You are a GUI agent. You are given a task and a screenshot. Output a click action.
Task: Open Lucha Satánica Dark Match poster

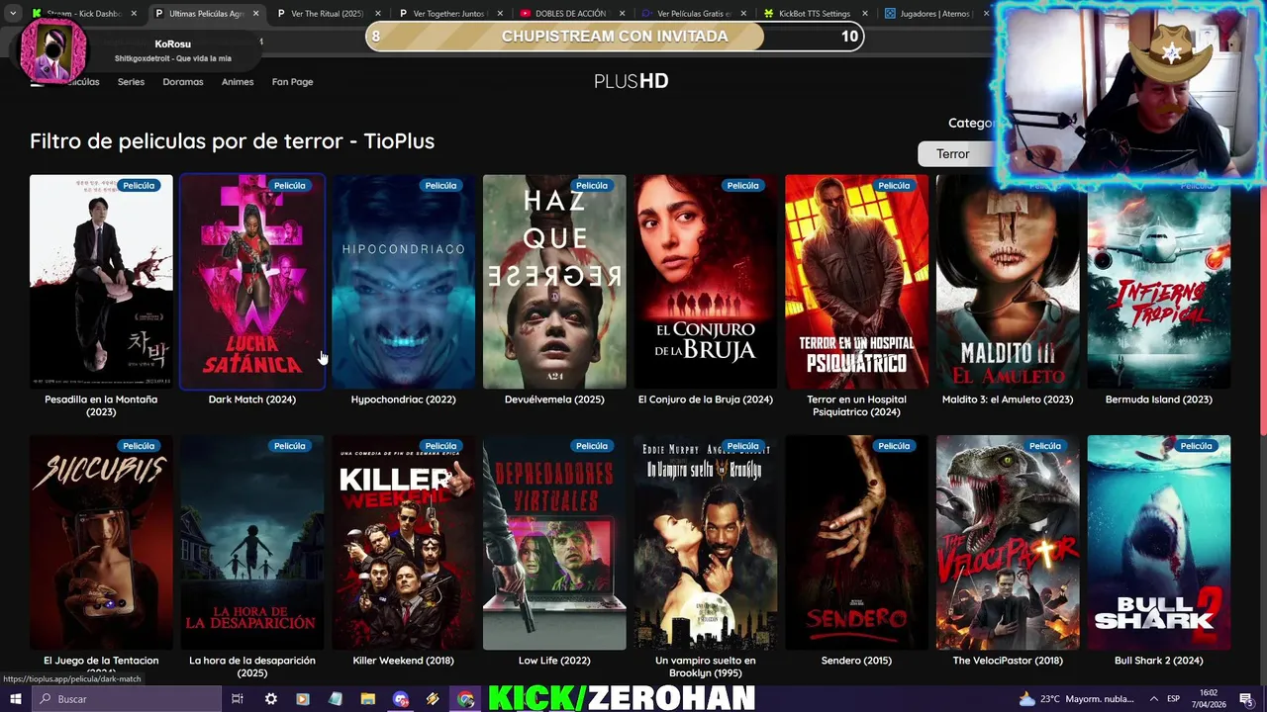tap(252, 282)
